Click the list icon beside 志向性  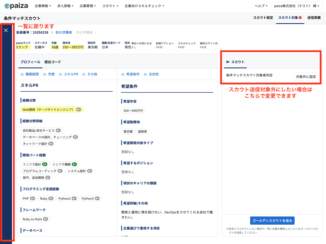(145, 74)
